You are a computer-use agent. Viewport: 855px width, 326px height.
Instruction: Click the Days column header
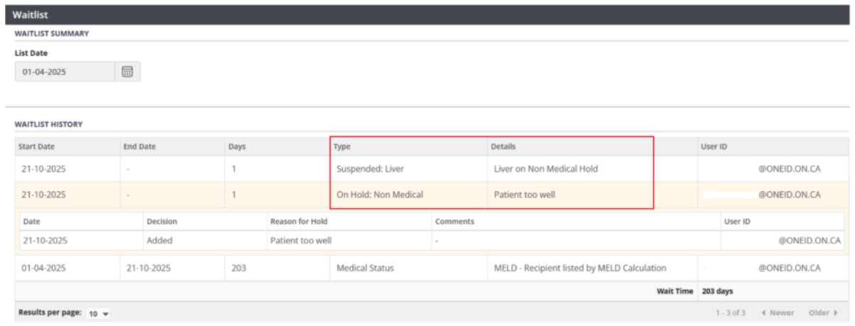(x=237, y=147)
